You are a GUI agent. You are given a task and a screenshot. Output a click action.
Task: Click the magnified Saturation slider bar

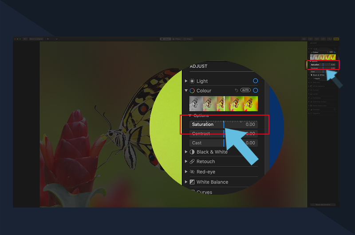click(x=224, y=124)
